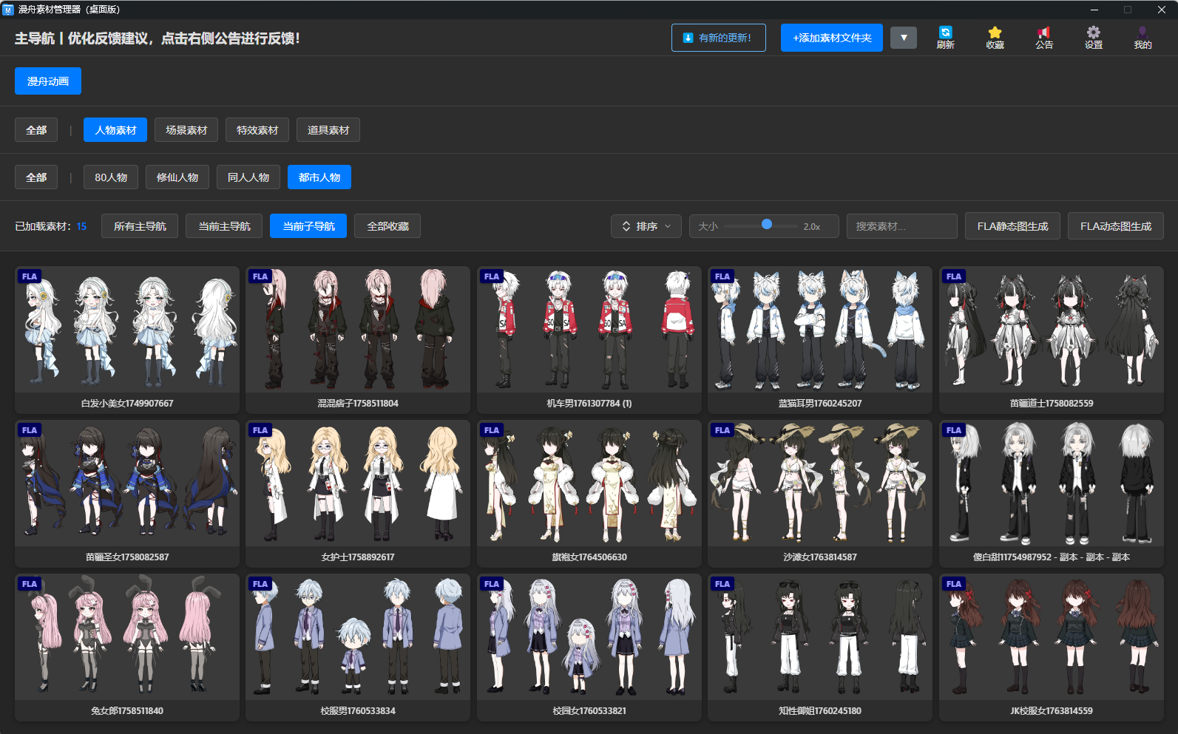Expand the arrow next to 添加素材文件夹

click(x=903, y=38)
